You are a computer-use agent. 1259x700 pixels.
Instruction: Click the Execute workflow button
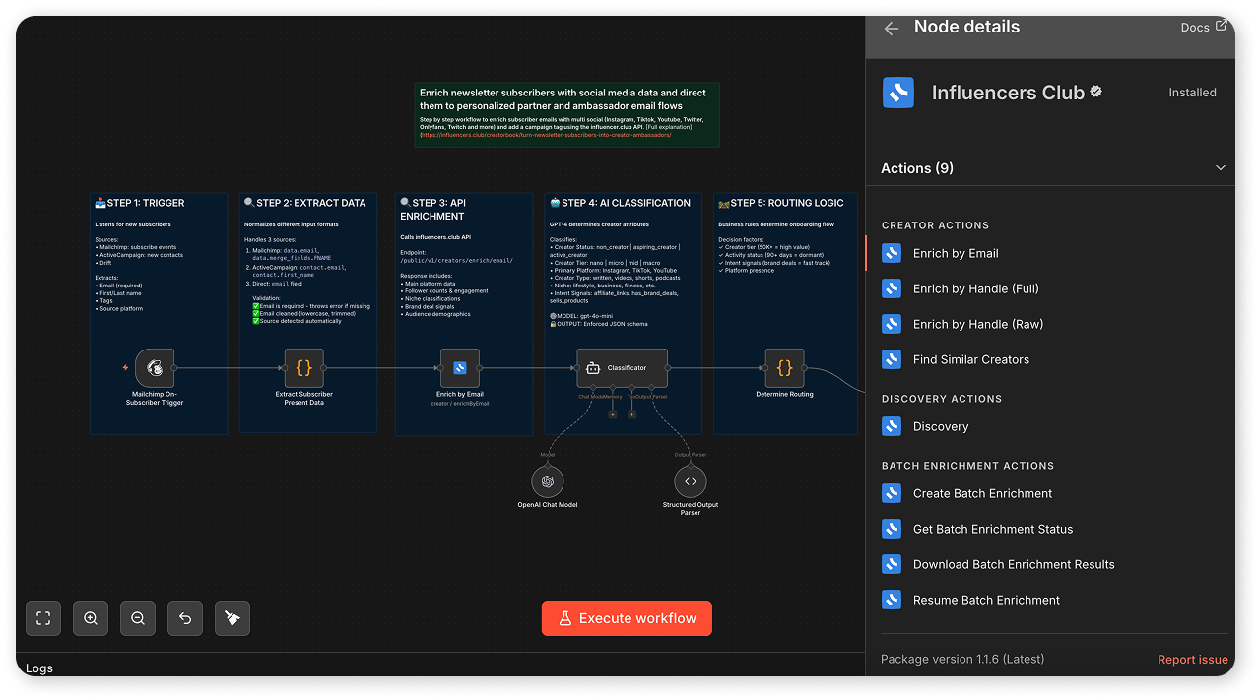click(627, 618)
